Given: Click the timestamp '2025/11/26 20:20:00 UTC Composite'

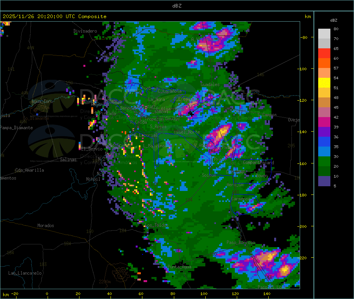Looking at the screenshot, I should click(x=54, y=17).
